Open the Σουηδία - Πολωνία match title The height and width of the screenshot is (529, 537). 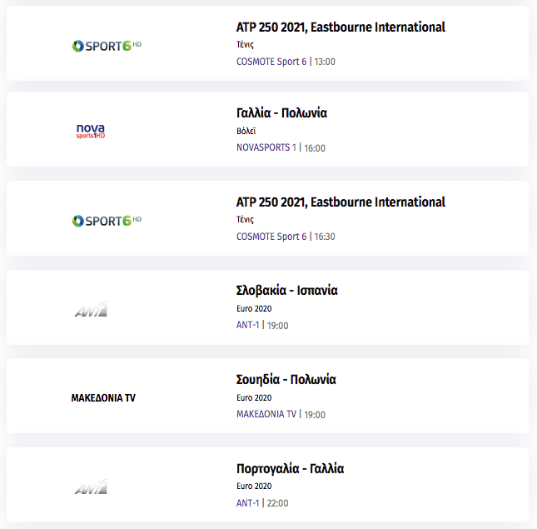click(x=286, y=380)
